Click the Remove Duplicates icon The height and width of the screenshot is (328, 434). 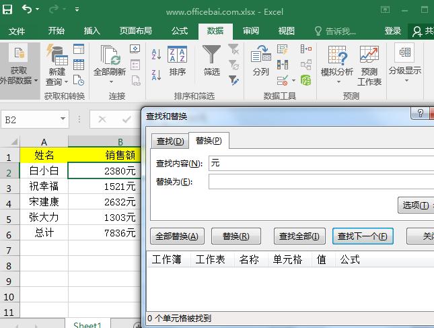pos(283,65)
